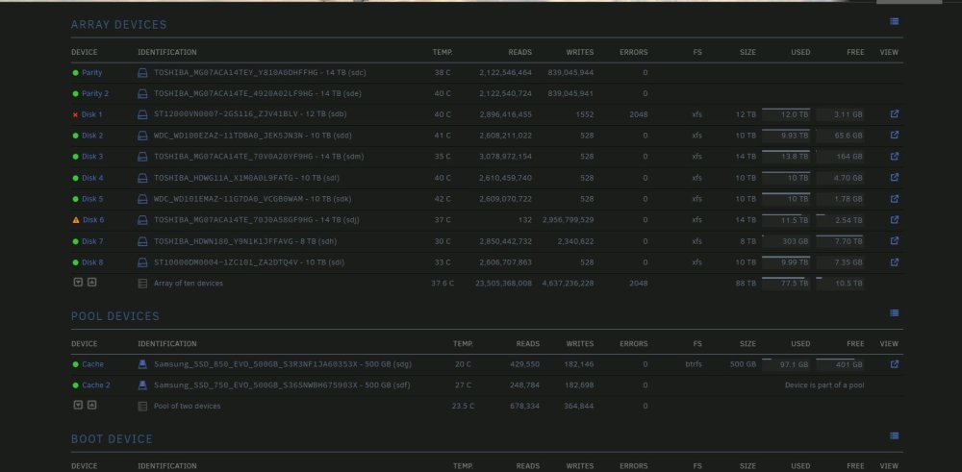Click the green status dot beside Cache 2
Screen dimensions: 962x472
coord(75,385)
